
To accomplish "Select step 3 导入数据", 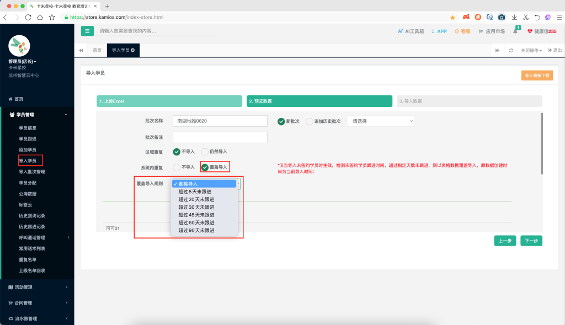I will click(x=469, y=101).
